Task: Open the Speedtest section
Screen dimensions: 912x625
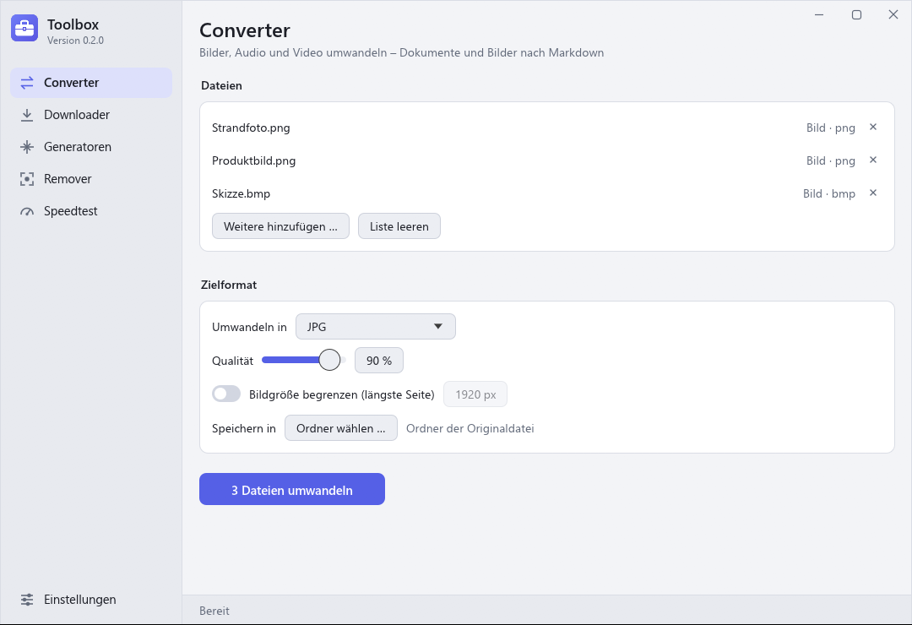Action: tap(91, 210)
